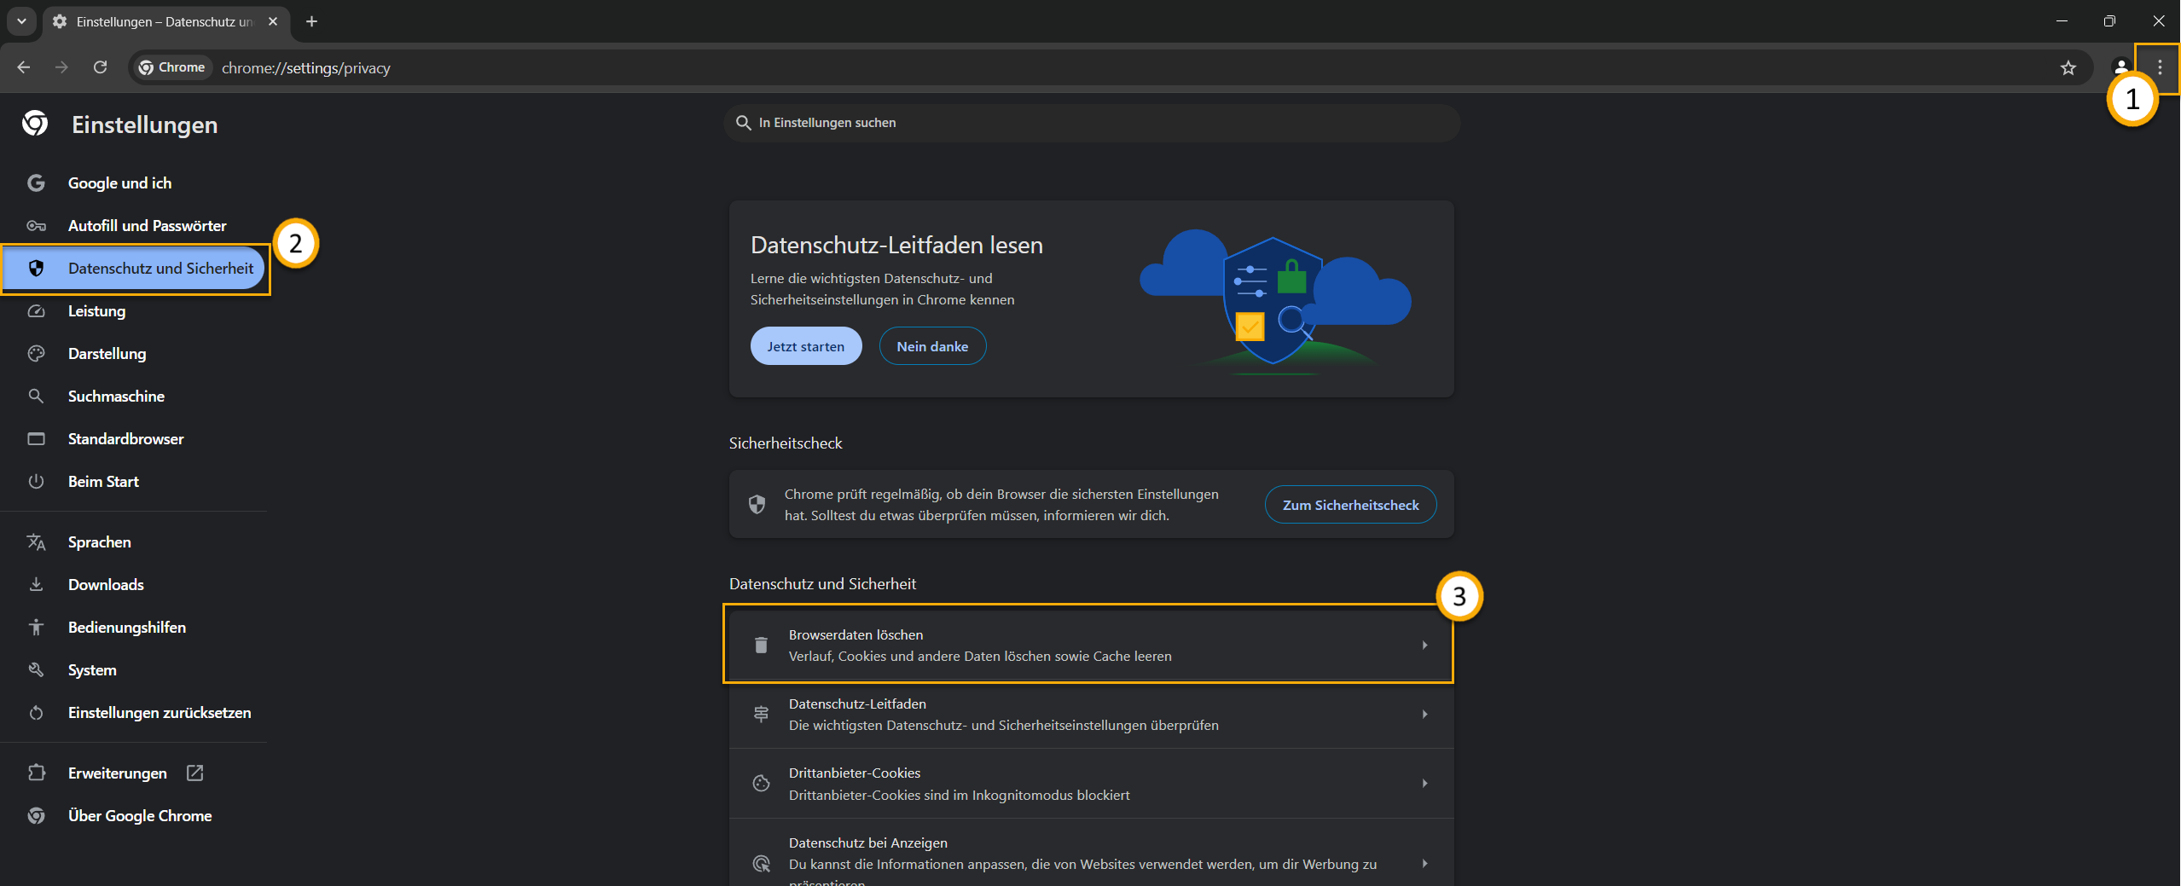Screen dimensions: 2181x886
Task: Select the Datenschutz und Sicherheit shield icon
Action: 38,268
